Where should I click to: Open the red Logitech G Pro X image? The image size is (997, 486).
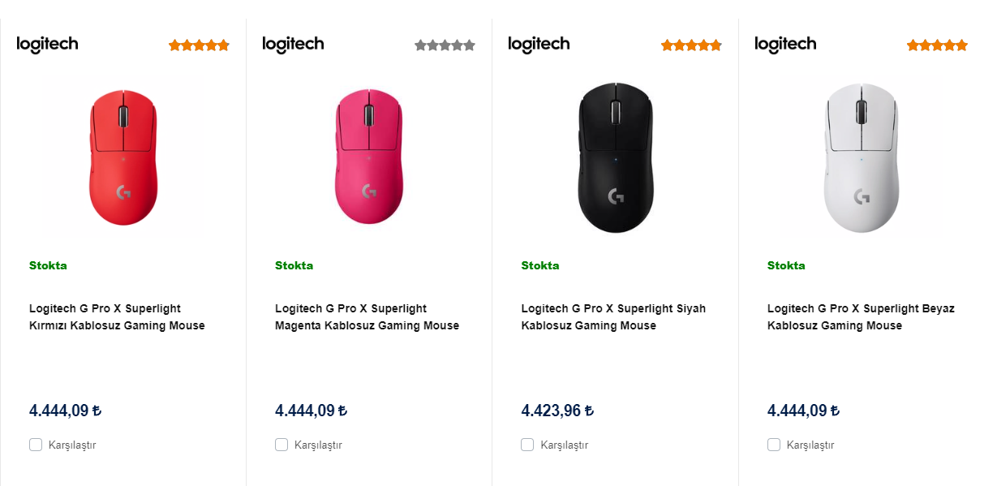point(122,157)
